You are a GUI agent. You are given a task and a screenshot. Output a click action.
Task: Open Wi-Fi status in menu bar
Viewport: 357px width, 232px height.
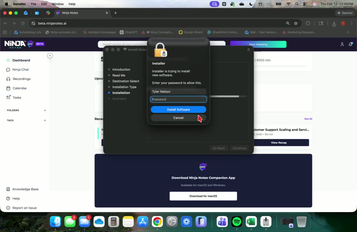coord(288,4)
